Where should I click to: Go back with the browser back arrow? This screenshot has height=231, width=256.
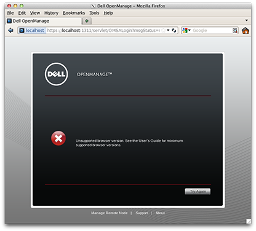(10, 31)
